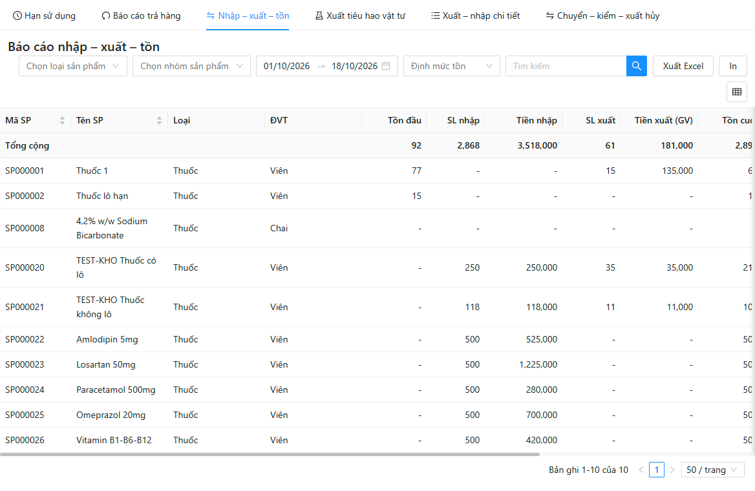Click Amlodipin 5mg product name
Image resolution: width=755 pixels, height=491 pixels.
coord(107,339)
